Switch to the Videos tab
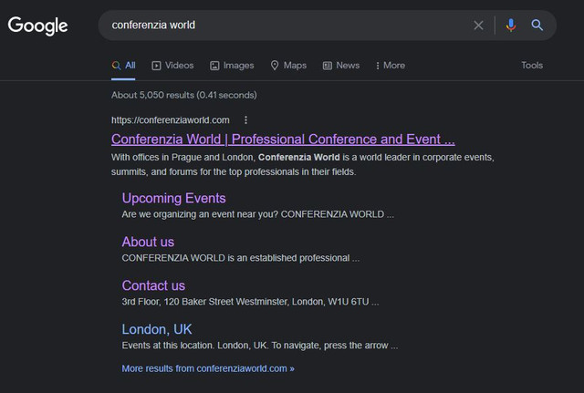The image size is (584, 393). tap(172, 66)
